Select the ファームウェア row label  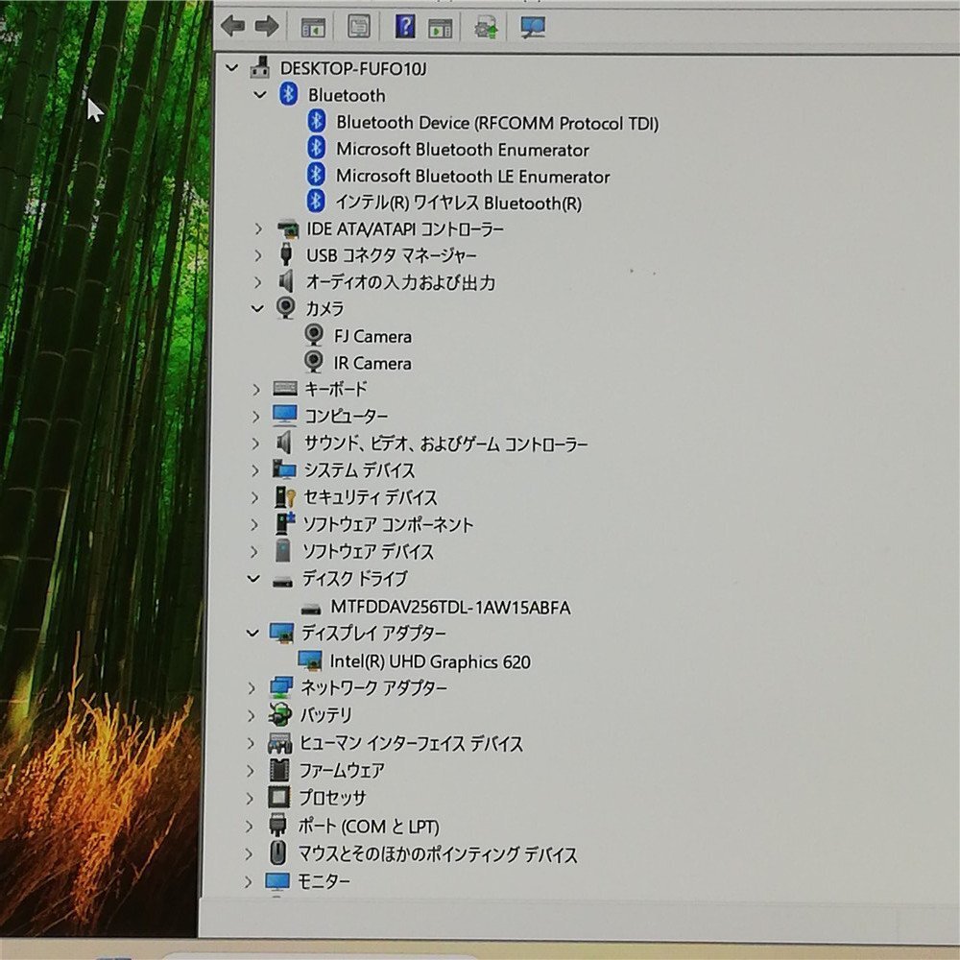[341, 770]
